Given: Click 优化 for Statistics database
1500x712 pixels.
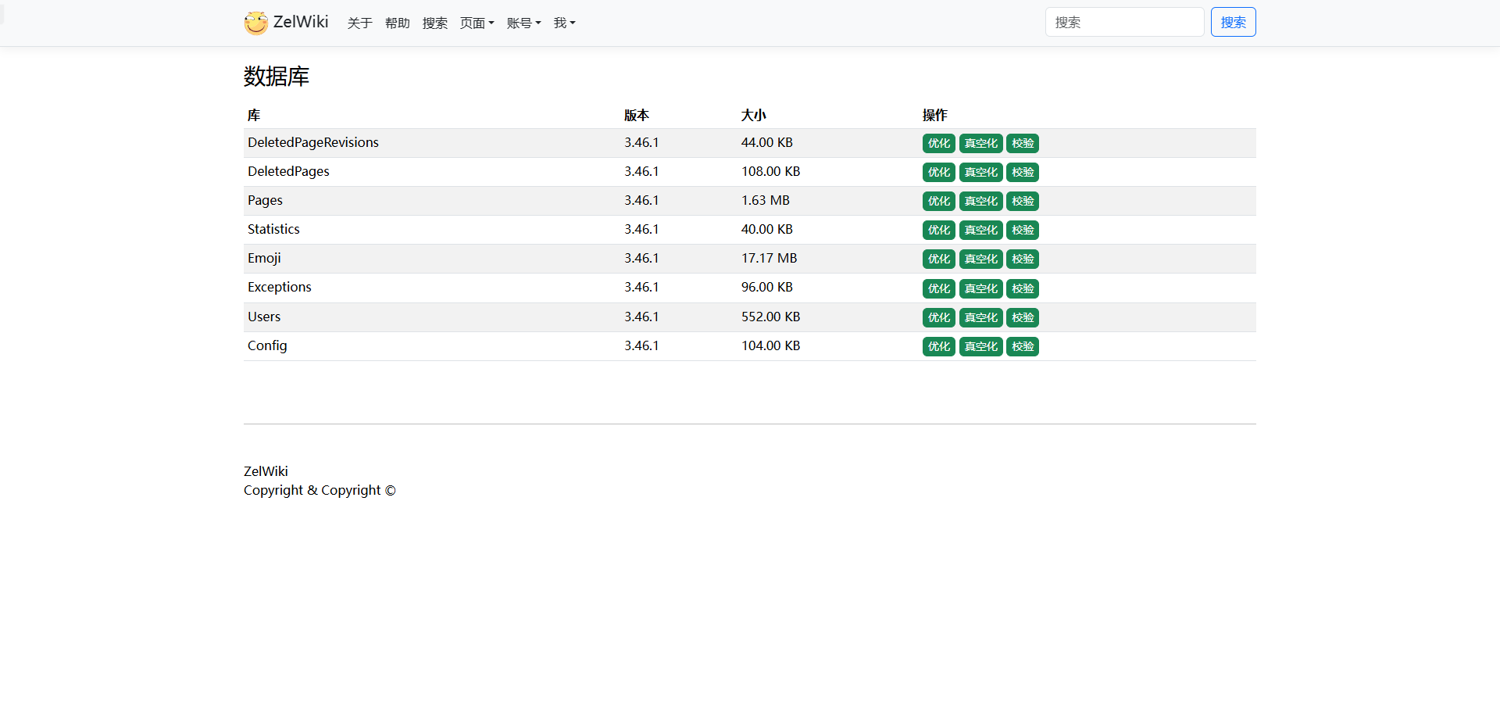Looking at the screenshot, I should (938, 231).
